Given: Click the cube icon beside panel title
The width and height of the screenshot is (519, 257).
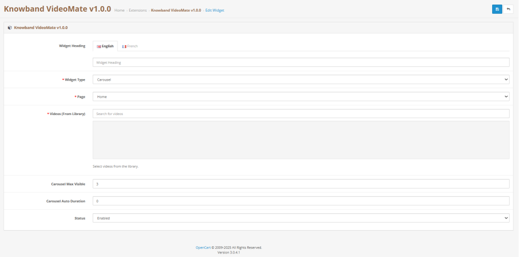Looking at the screenshot, I should click(10, 28).
